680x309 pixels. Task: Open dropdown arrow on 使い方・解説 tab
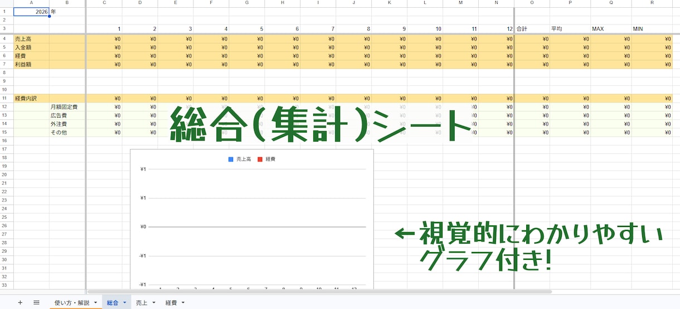95,302
